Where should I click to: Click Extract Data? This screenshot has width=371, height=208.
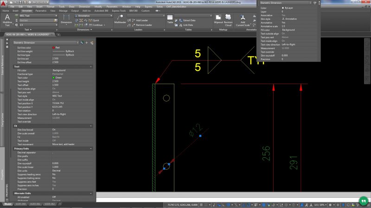click(187, 20)
